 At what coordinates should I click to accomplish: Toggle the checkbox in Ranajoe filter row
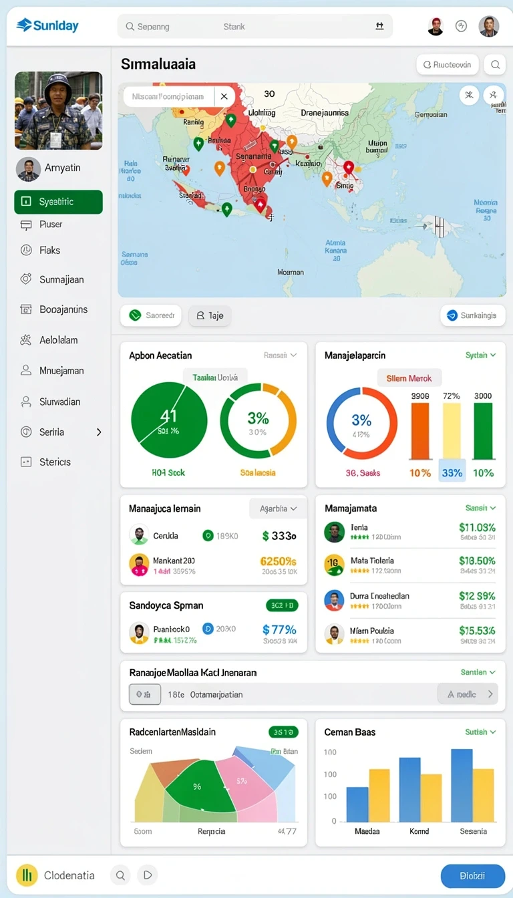145,694
